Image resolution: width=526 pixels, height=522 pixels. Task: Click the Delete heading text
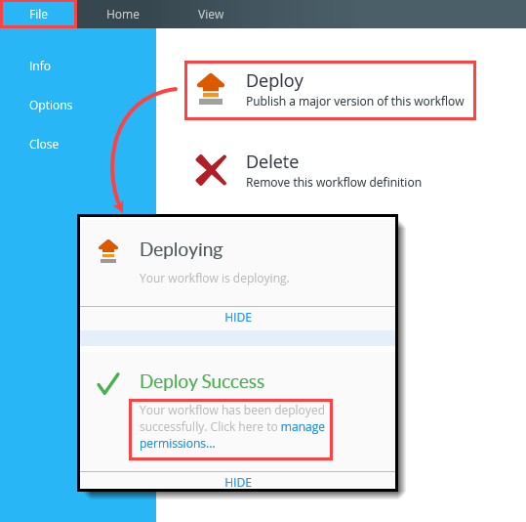pyautogui.click(x=272, y=162)
